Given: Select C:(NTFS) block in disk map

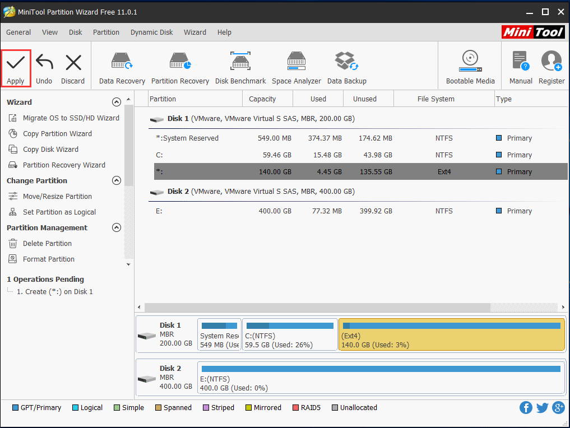Looking at the screenshot, I should 290,334.
